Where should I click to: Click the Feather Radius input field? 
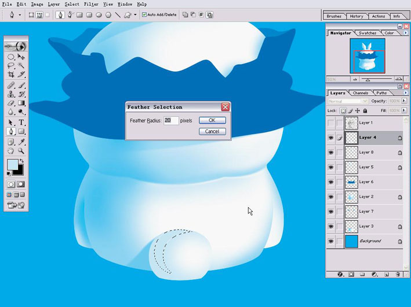pos(171,120)
